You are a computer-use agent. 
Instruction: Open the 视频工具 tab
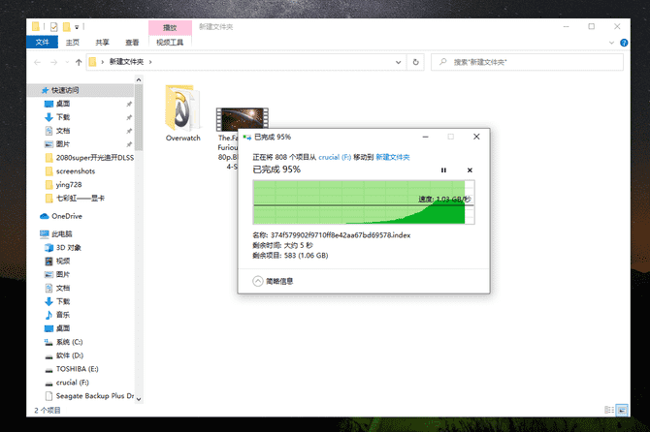coord(170,43)
